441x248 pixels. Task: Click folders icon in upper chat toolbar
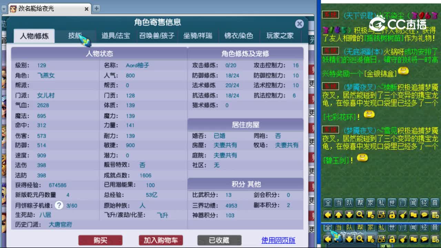pos(413,215)
